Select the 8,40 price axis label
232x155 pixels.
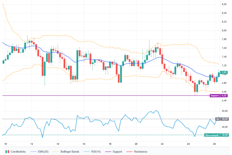coord(224,13)
